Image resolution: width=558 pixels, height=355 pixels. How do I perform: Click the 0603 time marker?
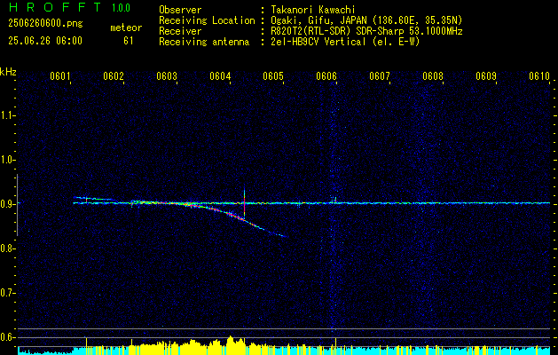point(167,76)
